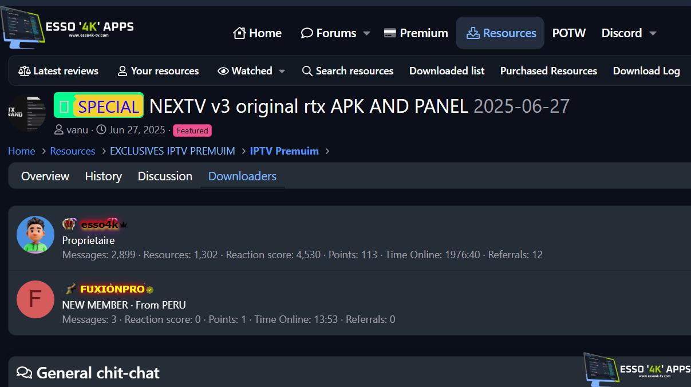Open the Watched dropdown arrow

coord(282,71)
